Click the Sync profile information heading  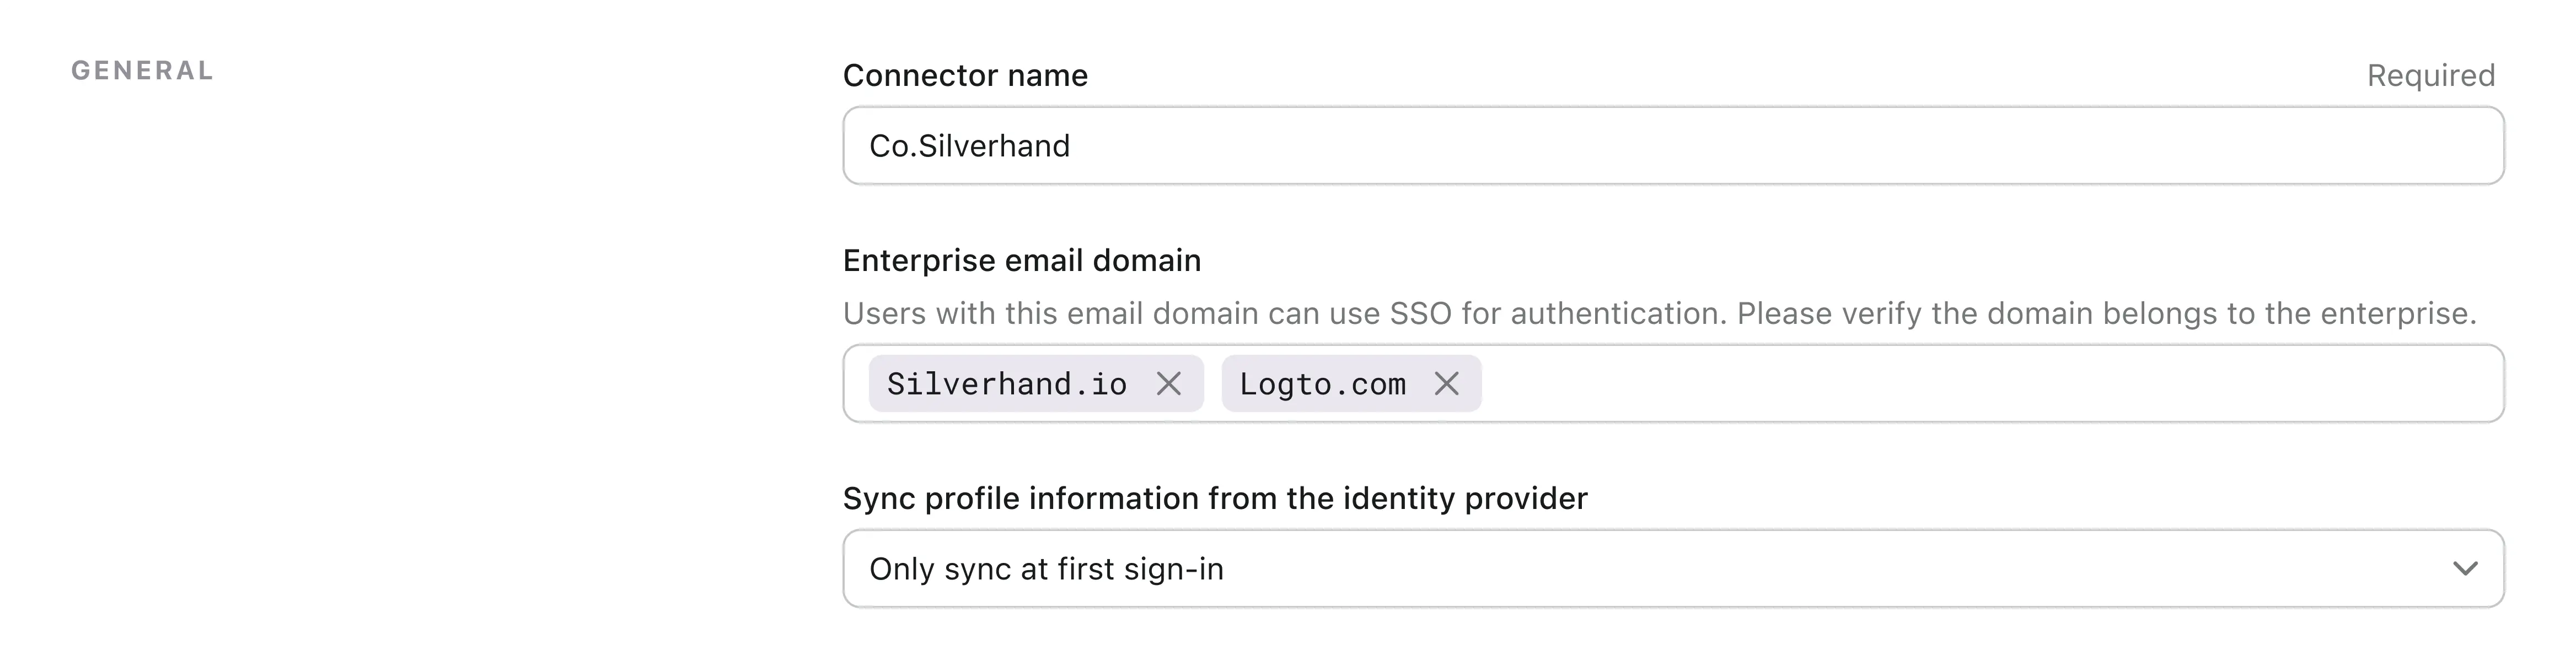[1215, 497]
